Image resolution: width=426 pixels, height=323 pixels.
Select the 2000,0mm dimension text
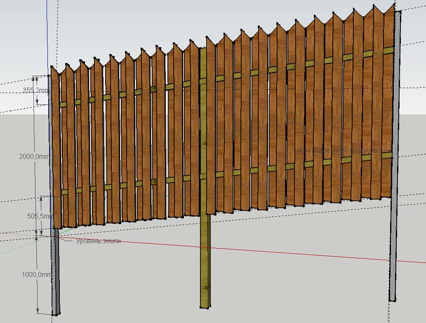[33, 157]
